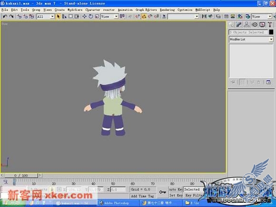Switch to the Hierarchy command panel tab
The image size is (276, 207).
[x=246, y=25]
